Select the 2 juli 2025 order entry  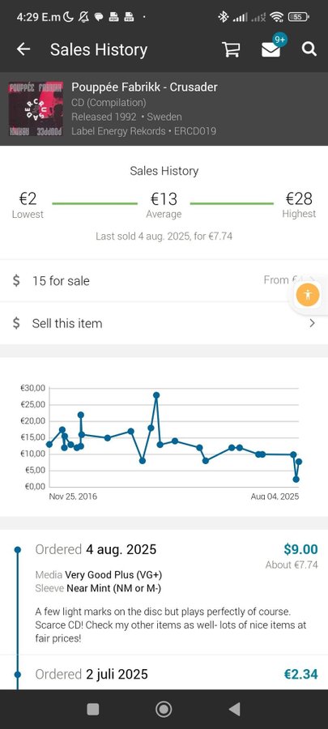coord(164,674)
